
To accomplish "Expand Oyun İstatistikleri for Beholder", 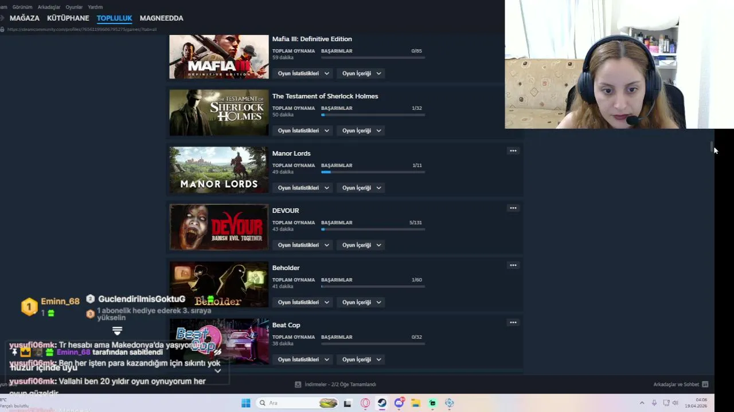I will pyautogui.click(x=303, y=302).
